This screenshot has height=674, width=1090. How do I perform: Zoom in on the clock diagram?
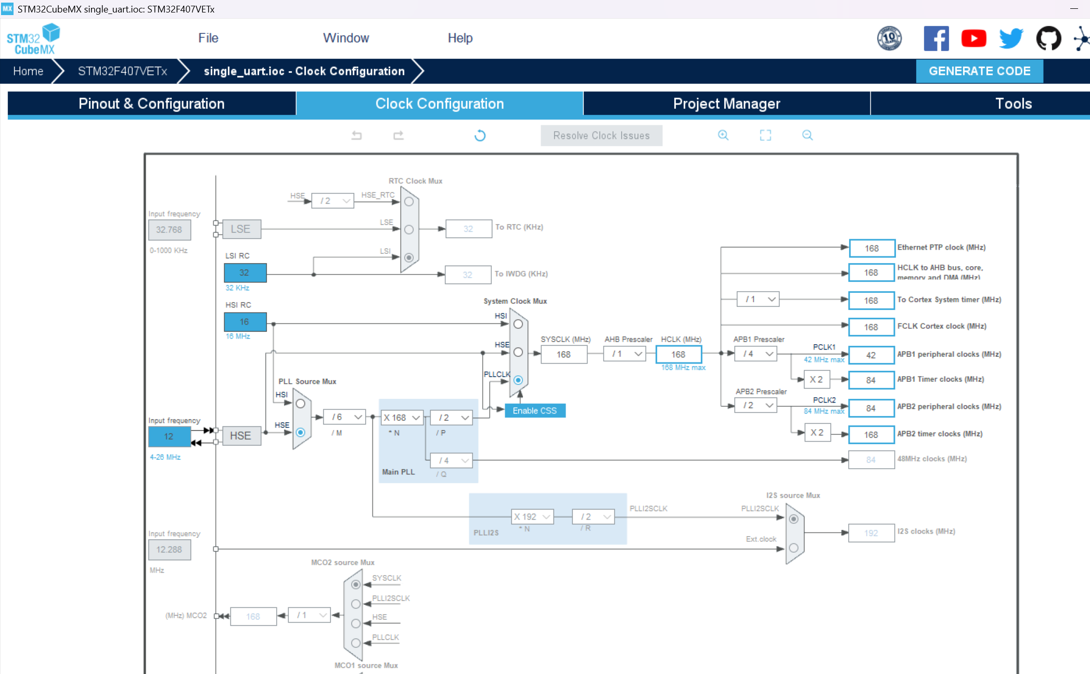click(x=723, y=135)
